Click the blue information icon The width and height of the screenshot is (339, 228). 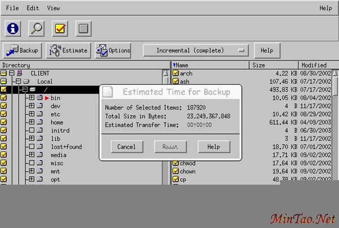[x=13, y=29]
